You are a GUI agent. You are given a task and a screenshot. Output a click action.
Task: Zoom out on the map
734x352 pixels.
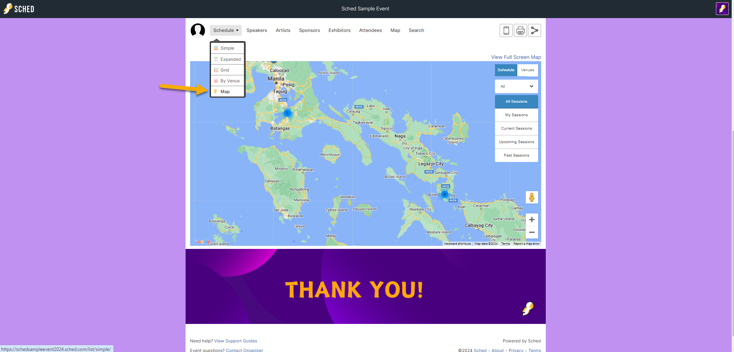tap(532, 232)
